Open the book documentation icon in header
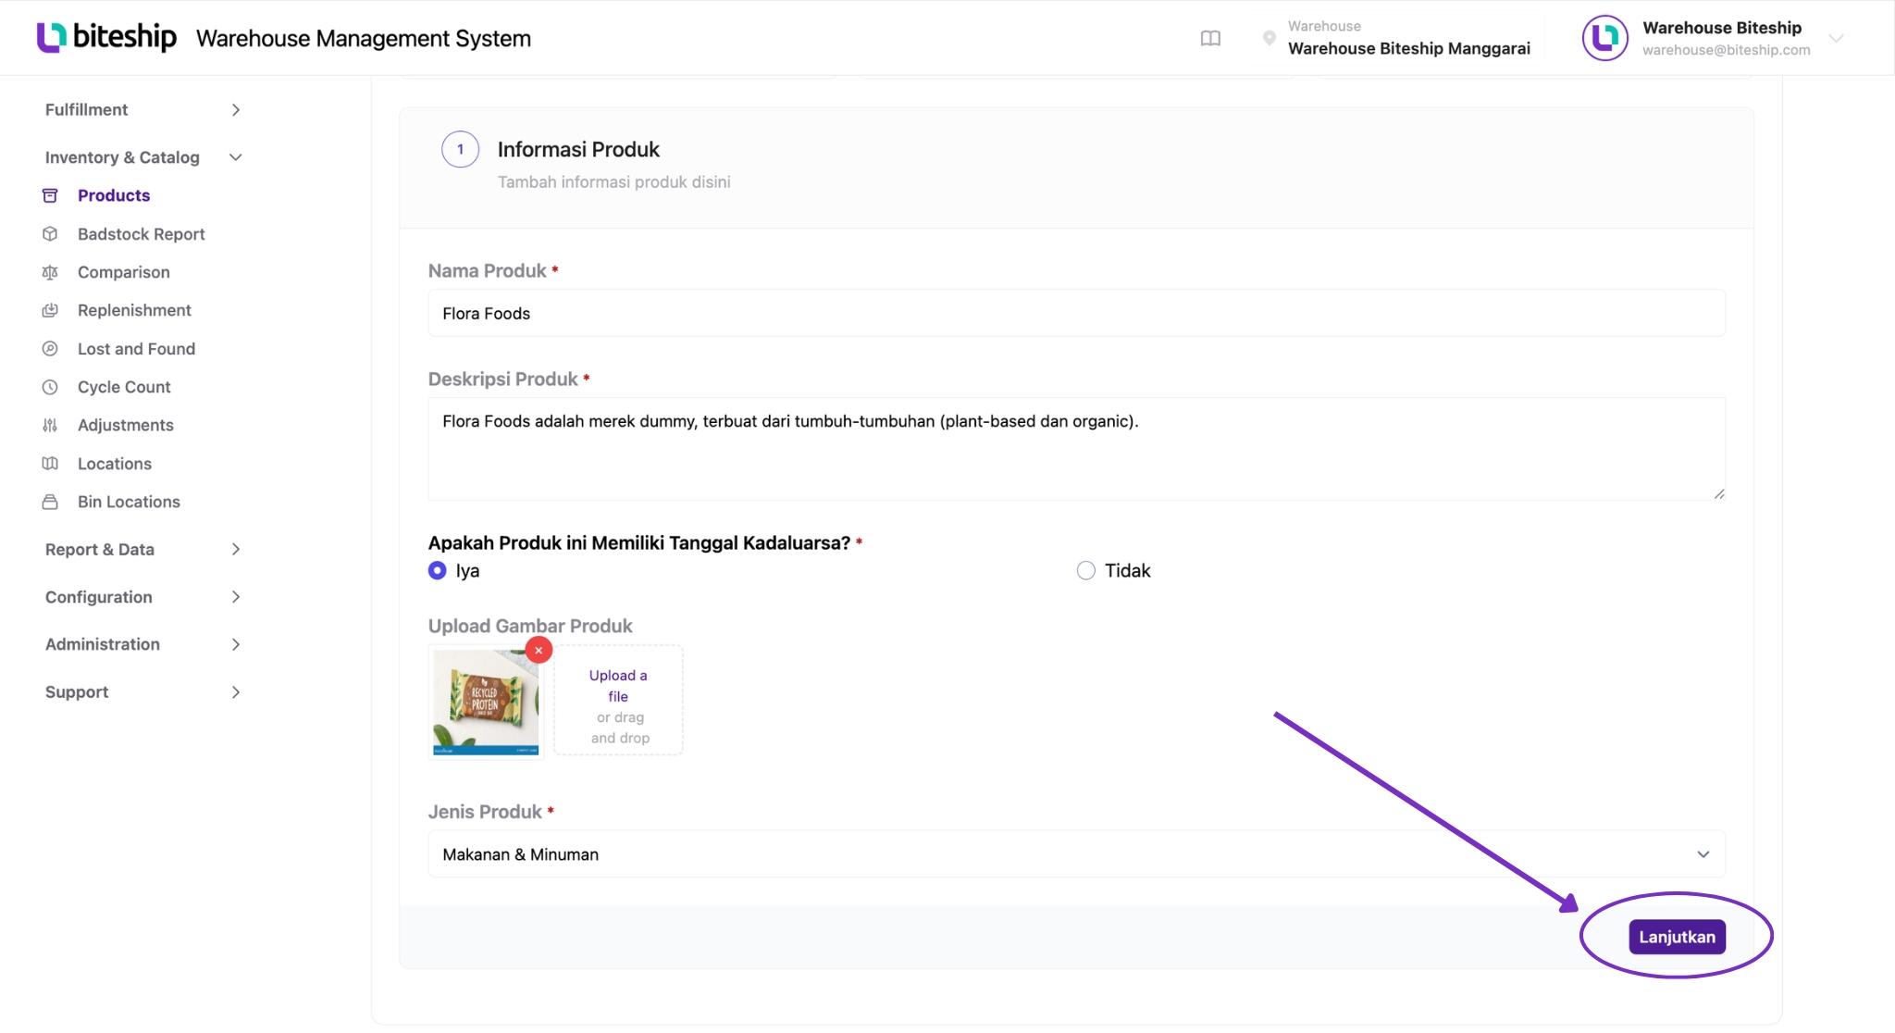Viewport: 1895px width, 1033px height. (x=1210, y=38)
